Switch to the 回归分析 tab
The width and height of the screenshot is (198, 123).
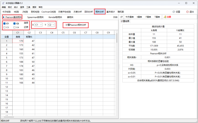coord(89,12)
